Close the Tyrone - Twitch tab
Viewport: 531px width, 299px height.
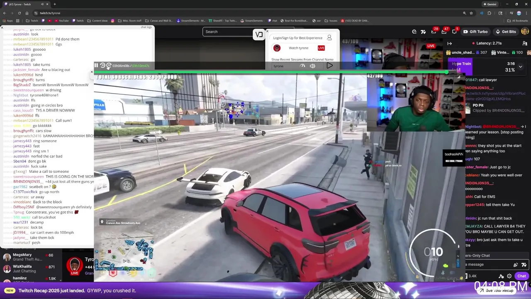47,4
